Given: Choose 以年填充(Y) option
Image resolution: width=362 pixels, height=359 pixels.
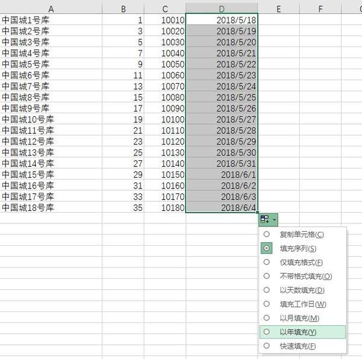Looking at the screenshot, I should tap(302, 332).
